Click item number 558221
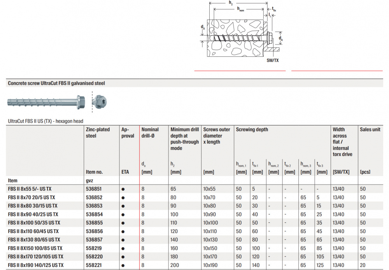Viewport: 389px width, 270px height. coord(94,265)
